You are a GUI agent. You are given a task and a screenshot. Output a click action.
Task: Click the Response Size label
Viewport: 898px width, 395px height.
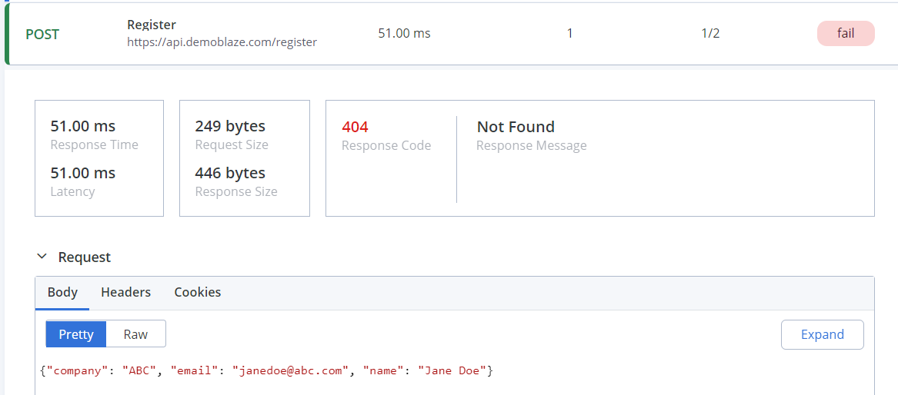(236, 191)
